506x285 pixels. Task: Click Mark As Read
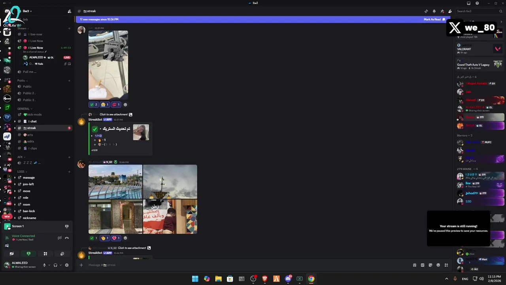click(434, 19)
